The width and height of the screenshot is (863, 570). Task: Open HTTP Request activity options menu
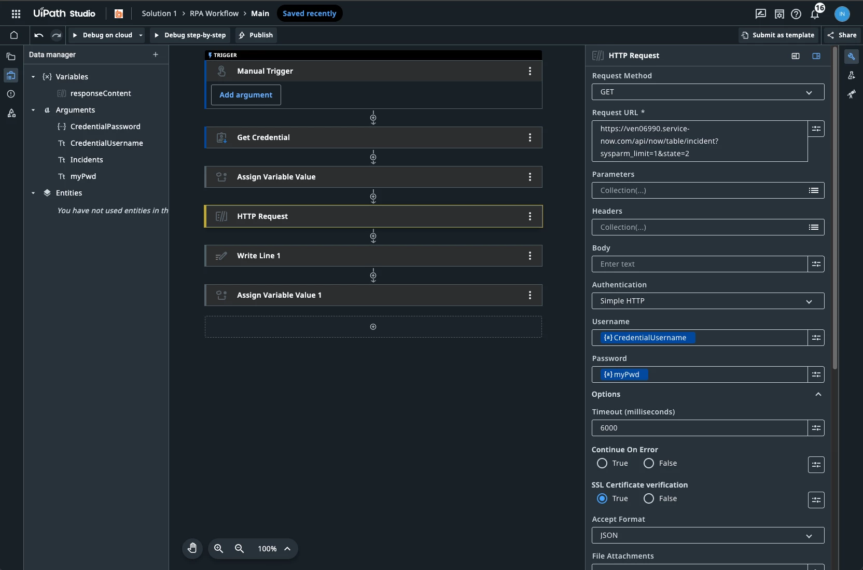pos(530,216)
